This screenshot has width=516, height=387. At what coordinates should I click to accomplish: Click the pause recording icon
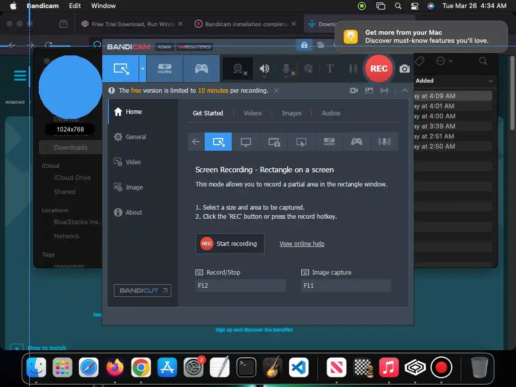click(353, 69)
